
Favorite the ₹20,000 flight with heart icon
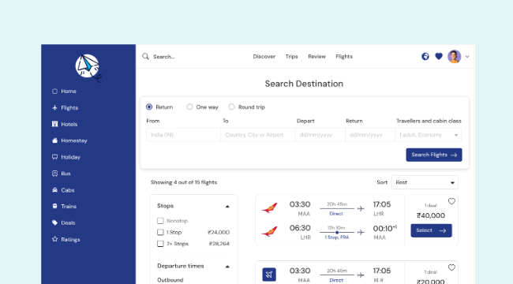(451, 267)
